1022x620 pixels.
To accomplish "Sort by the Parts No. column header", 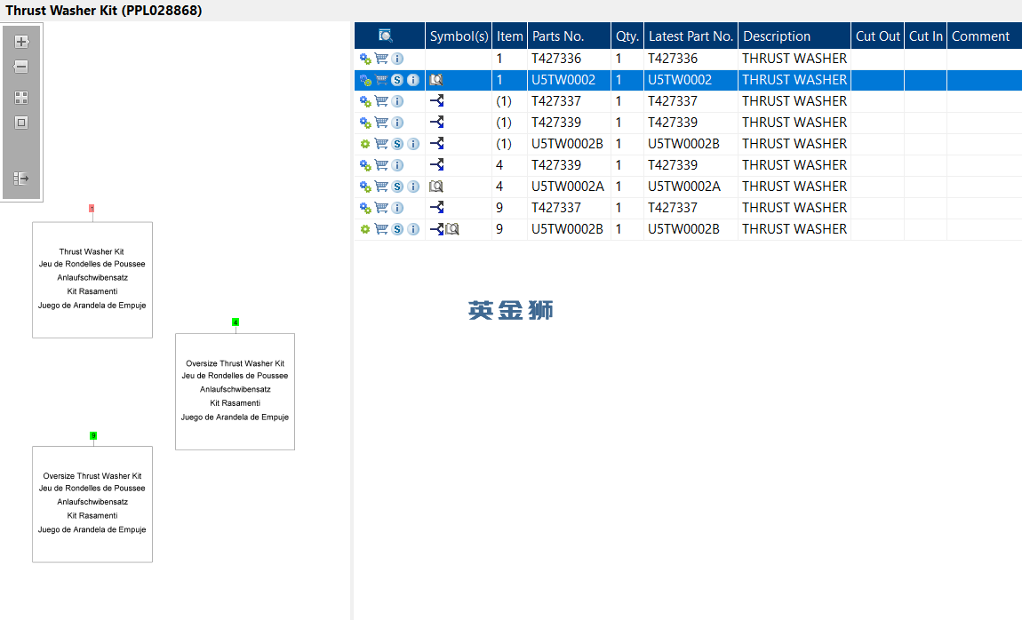I will point(569,36).
